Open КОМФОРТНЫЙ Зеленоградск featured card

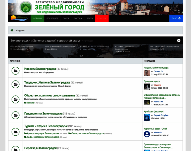coord(96,51)
